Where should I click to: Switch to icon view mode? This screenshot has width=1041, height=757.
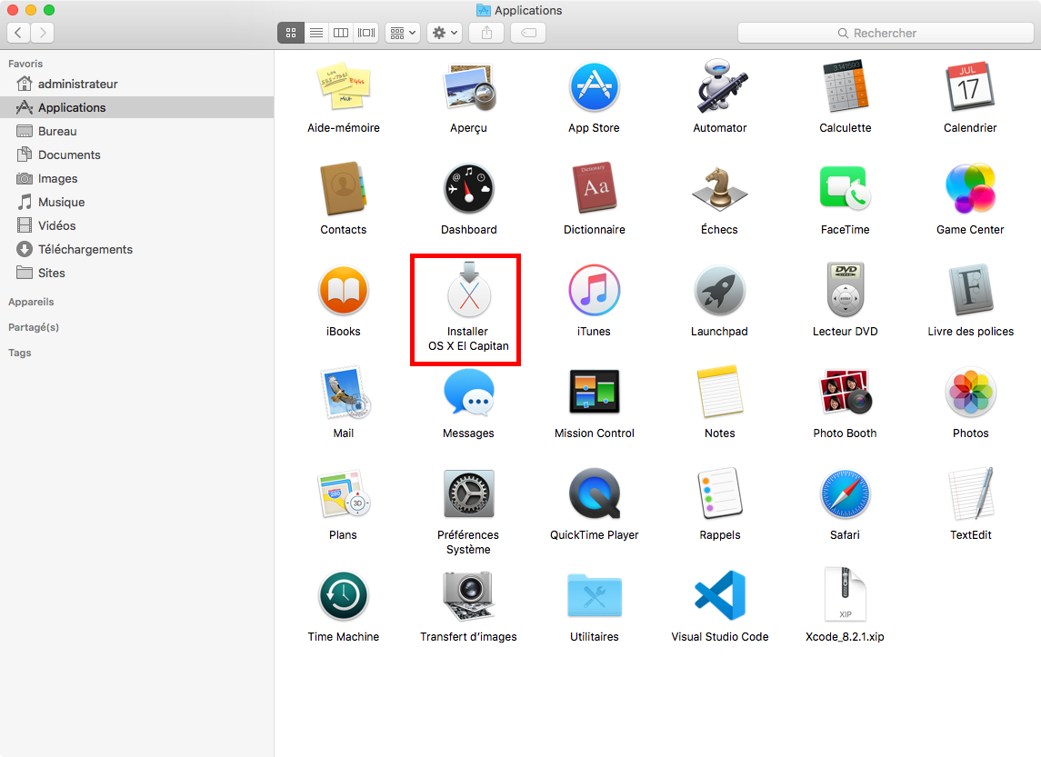291,33
